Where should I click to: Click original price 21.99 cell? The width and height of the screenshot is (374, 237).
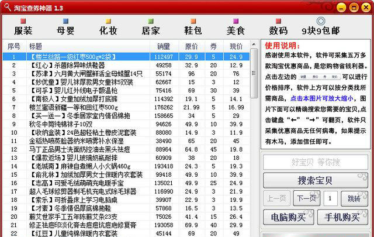(x=192, y=107)
